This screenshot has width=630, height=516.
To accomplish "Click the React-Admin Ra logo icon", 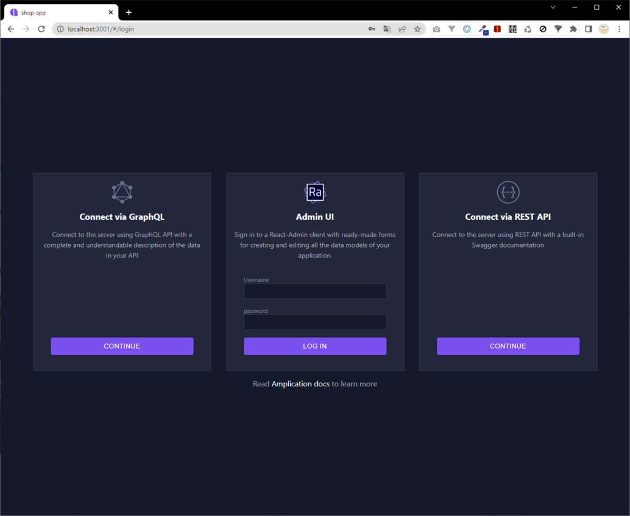I will pos(315,192).
